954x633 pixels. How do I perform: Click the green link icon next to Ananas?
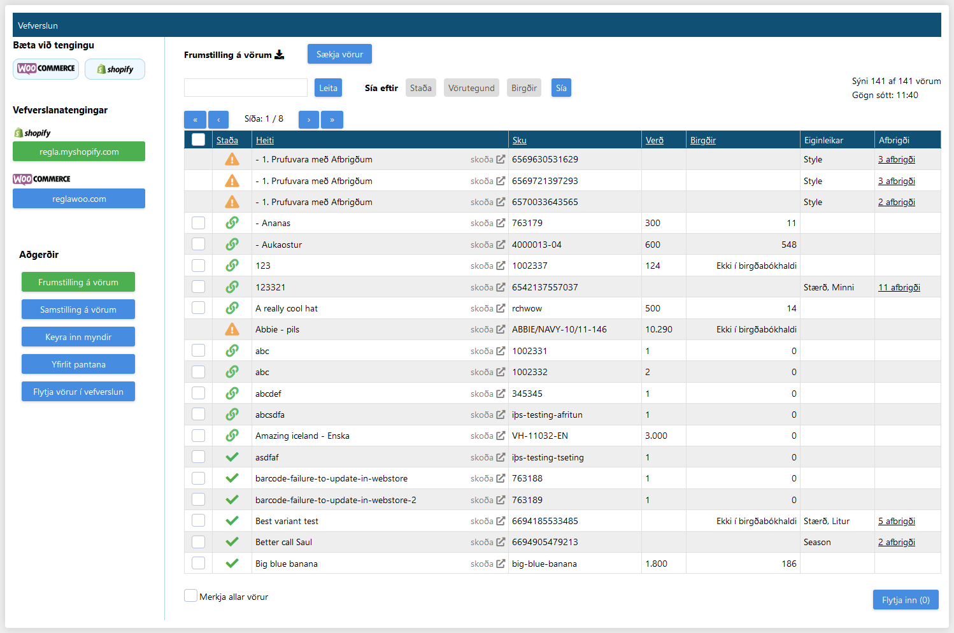pyautogui.click(x=231, y=222)
